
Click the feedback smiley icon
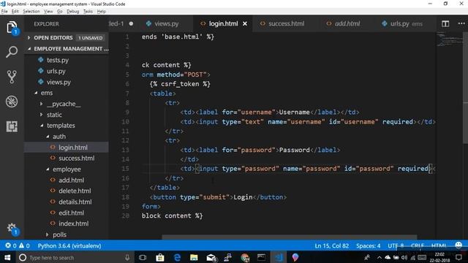[x=458, y=245]
